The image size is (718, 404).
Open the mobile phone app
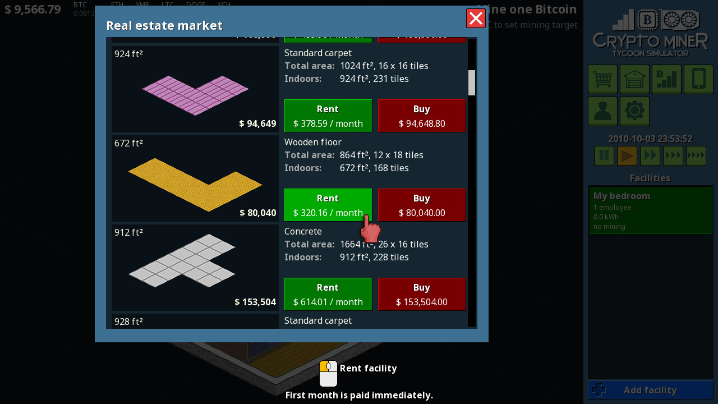coord(698,79)
